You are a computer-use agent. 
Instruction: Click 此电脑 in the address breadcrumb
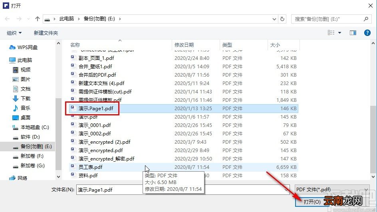(x=67, y=19)
